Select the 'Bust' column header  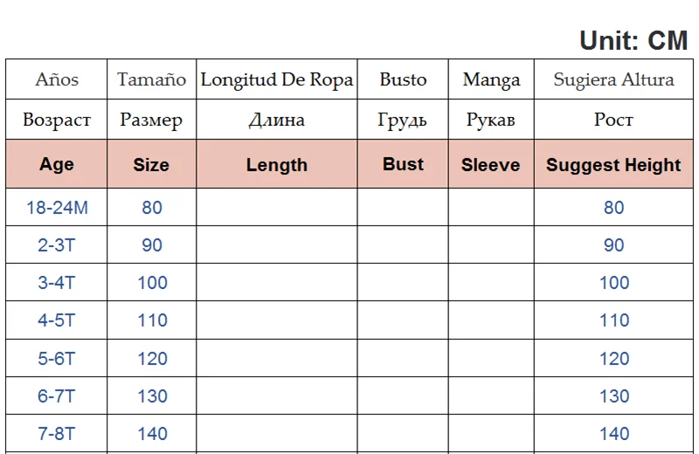click(403, 164)
